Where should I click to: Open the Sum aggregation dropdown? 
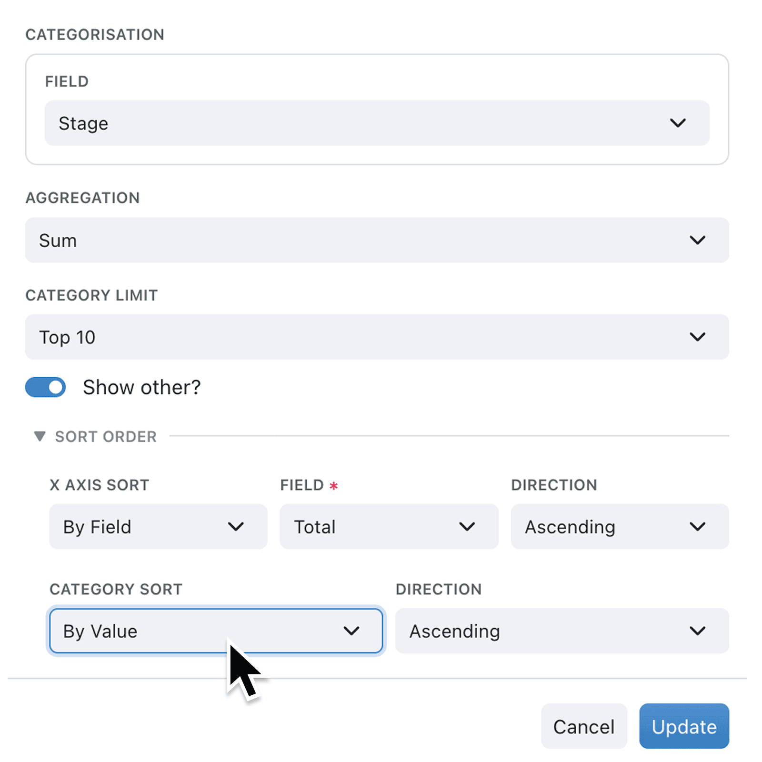[x=376, y=241]
